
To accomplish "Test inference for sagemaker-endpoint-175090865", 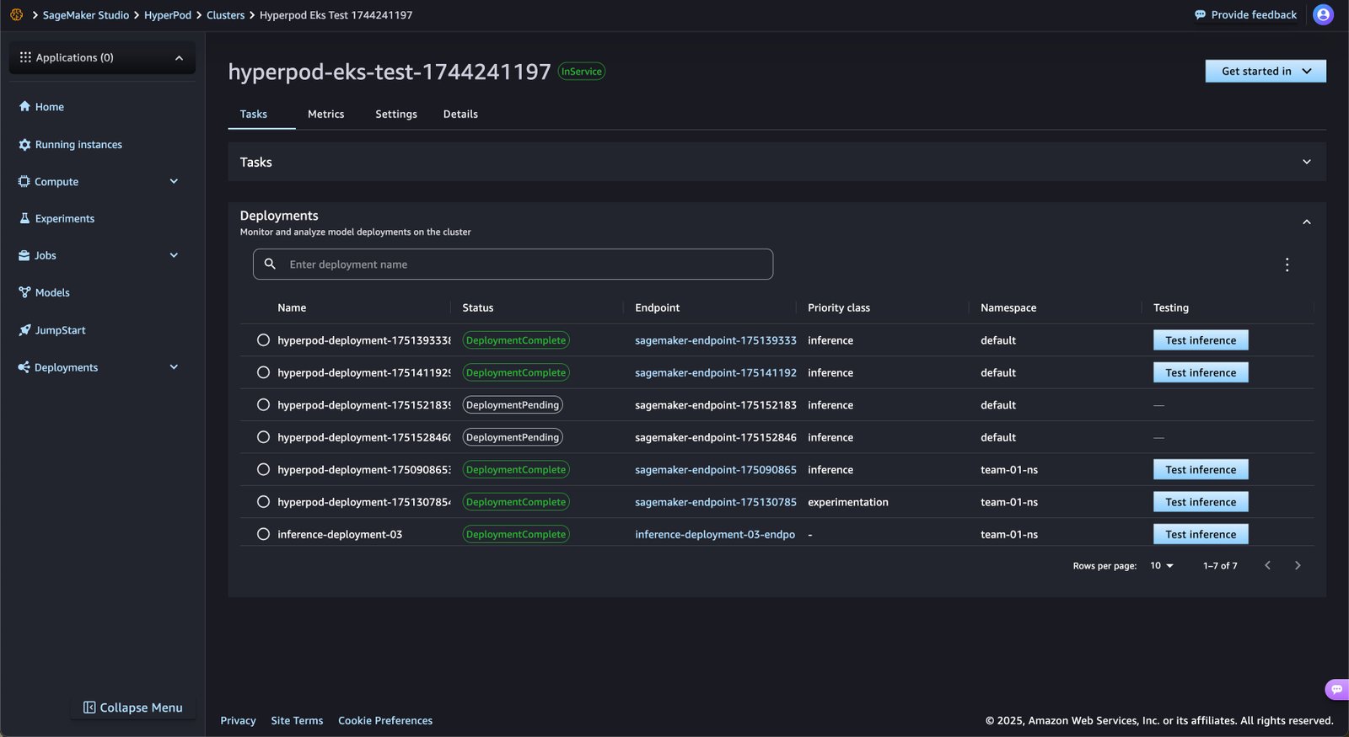I will coord(1201,469).
